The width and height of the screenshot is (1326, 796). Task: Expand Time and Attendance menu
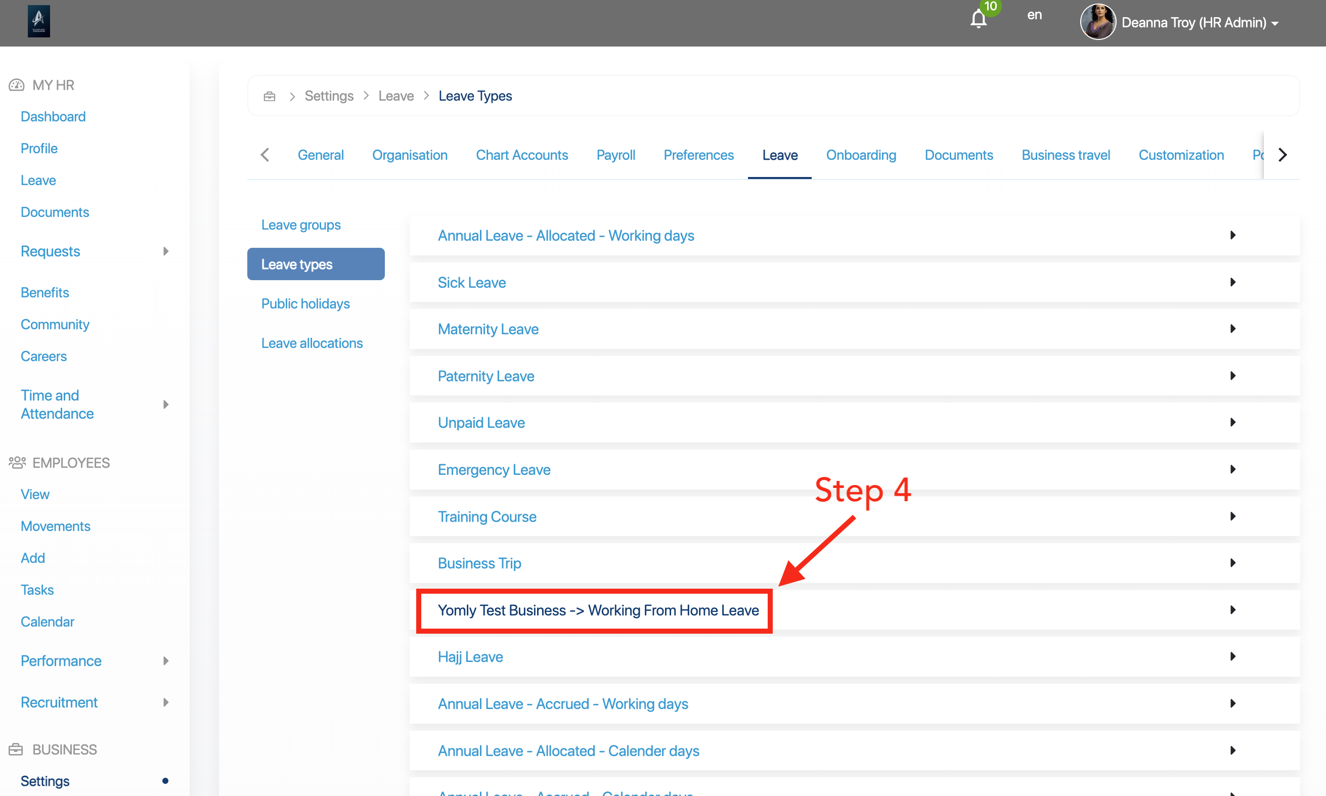[165, 404]
